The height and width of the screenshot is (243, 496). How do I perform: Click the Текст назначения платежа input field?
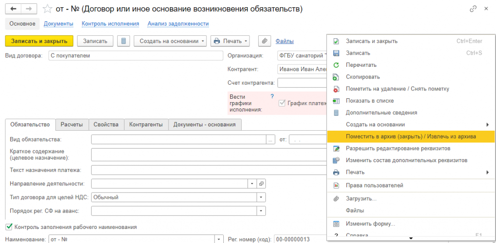point(208,170)
